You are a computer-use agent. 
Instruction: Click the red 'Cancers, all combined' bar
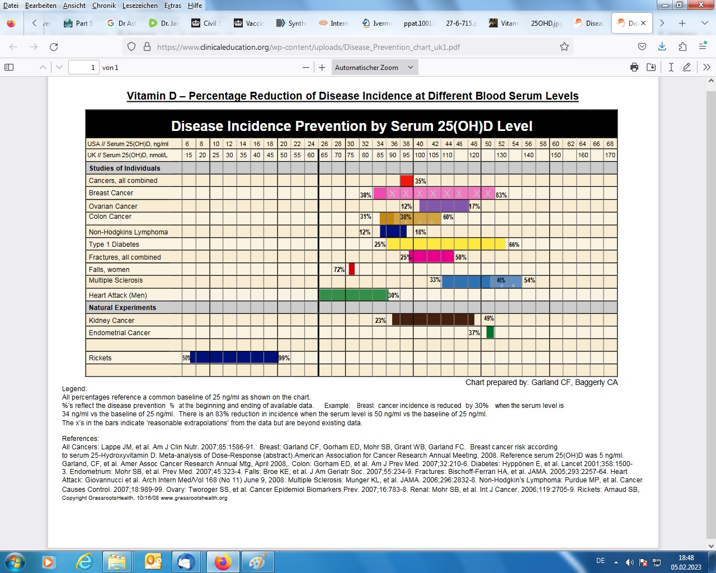[x=407, y=181]
